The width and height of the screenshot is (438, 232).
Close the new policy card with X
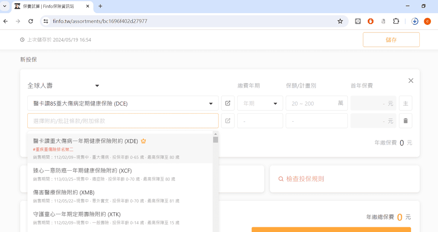coord(411,80)
